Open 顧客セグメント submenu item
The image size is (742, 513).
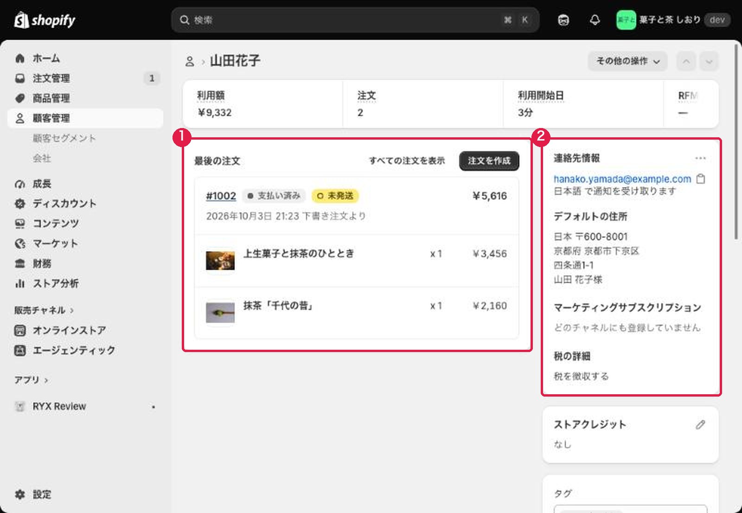pos(64,138)
